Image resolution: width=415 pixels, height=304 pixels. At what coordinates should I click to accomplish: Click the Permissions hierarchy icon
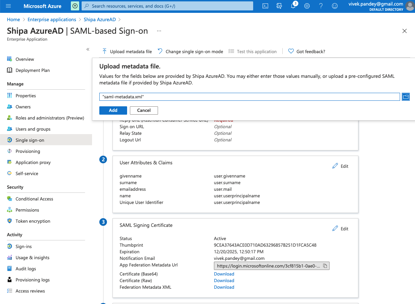point(9,210)
